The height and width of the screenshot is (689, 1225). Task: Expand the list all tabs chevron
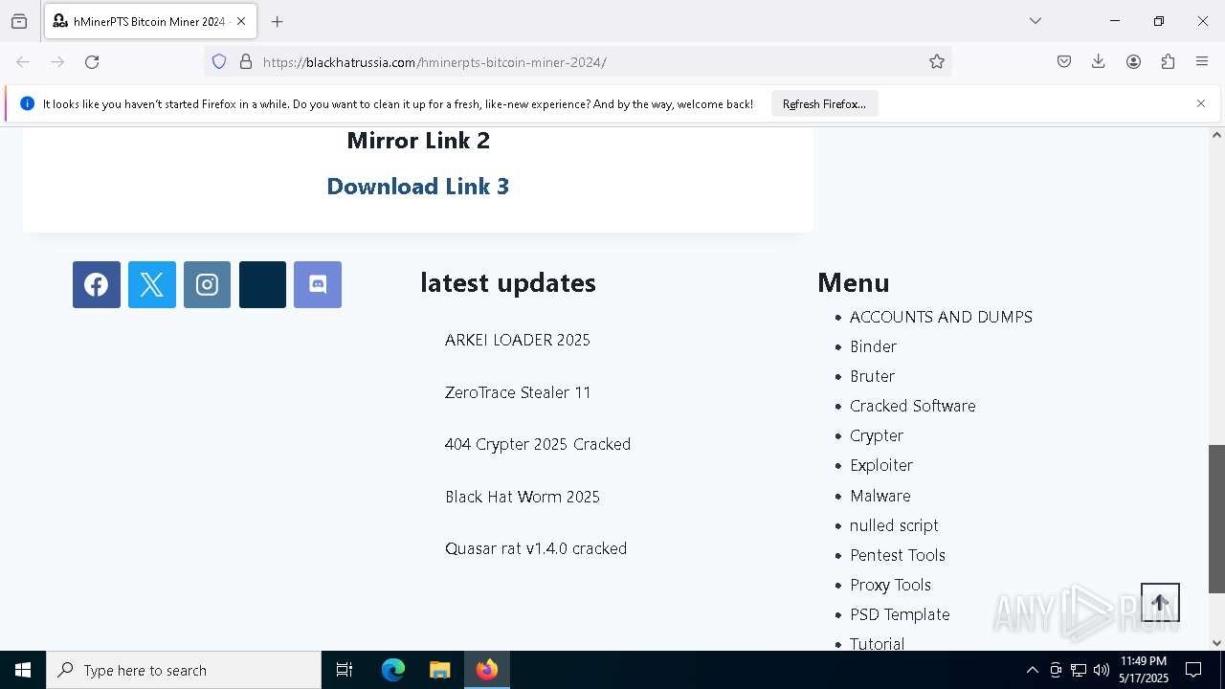(x=1036, y=21)
